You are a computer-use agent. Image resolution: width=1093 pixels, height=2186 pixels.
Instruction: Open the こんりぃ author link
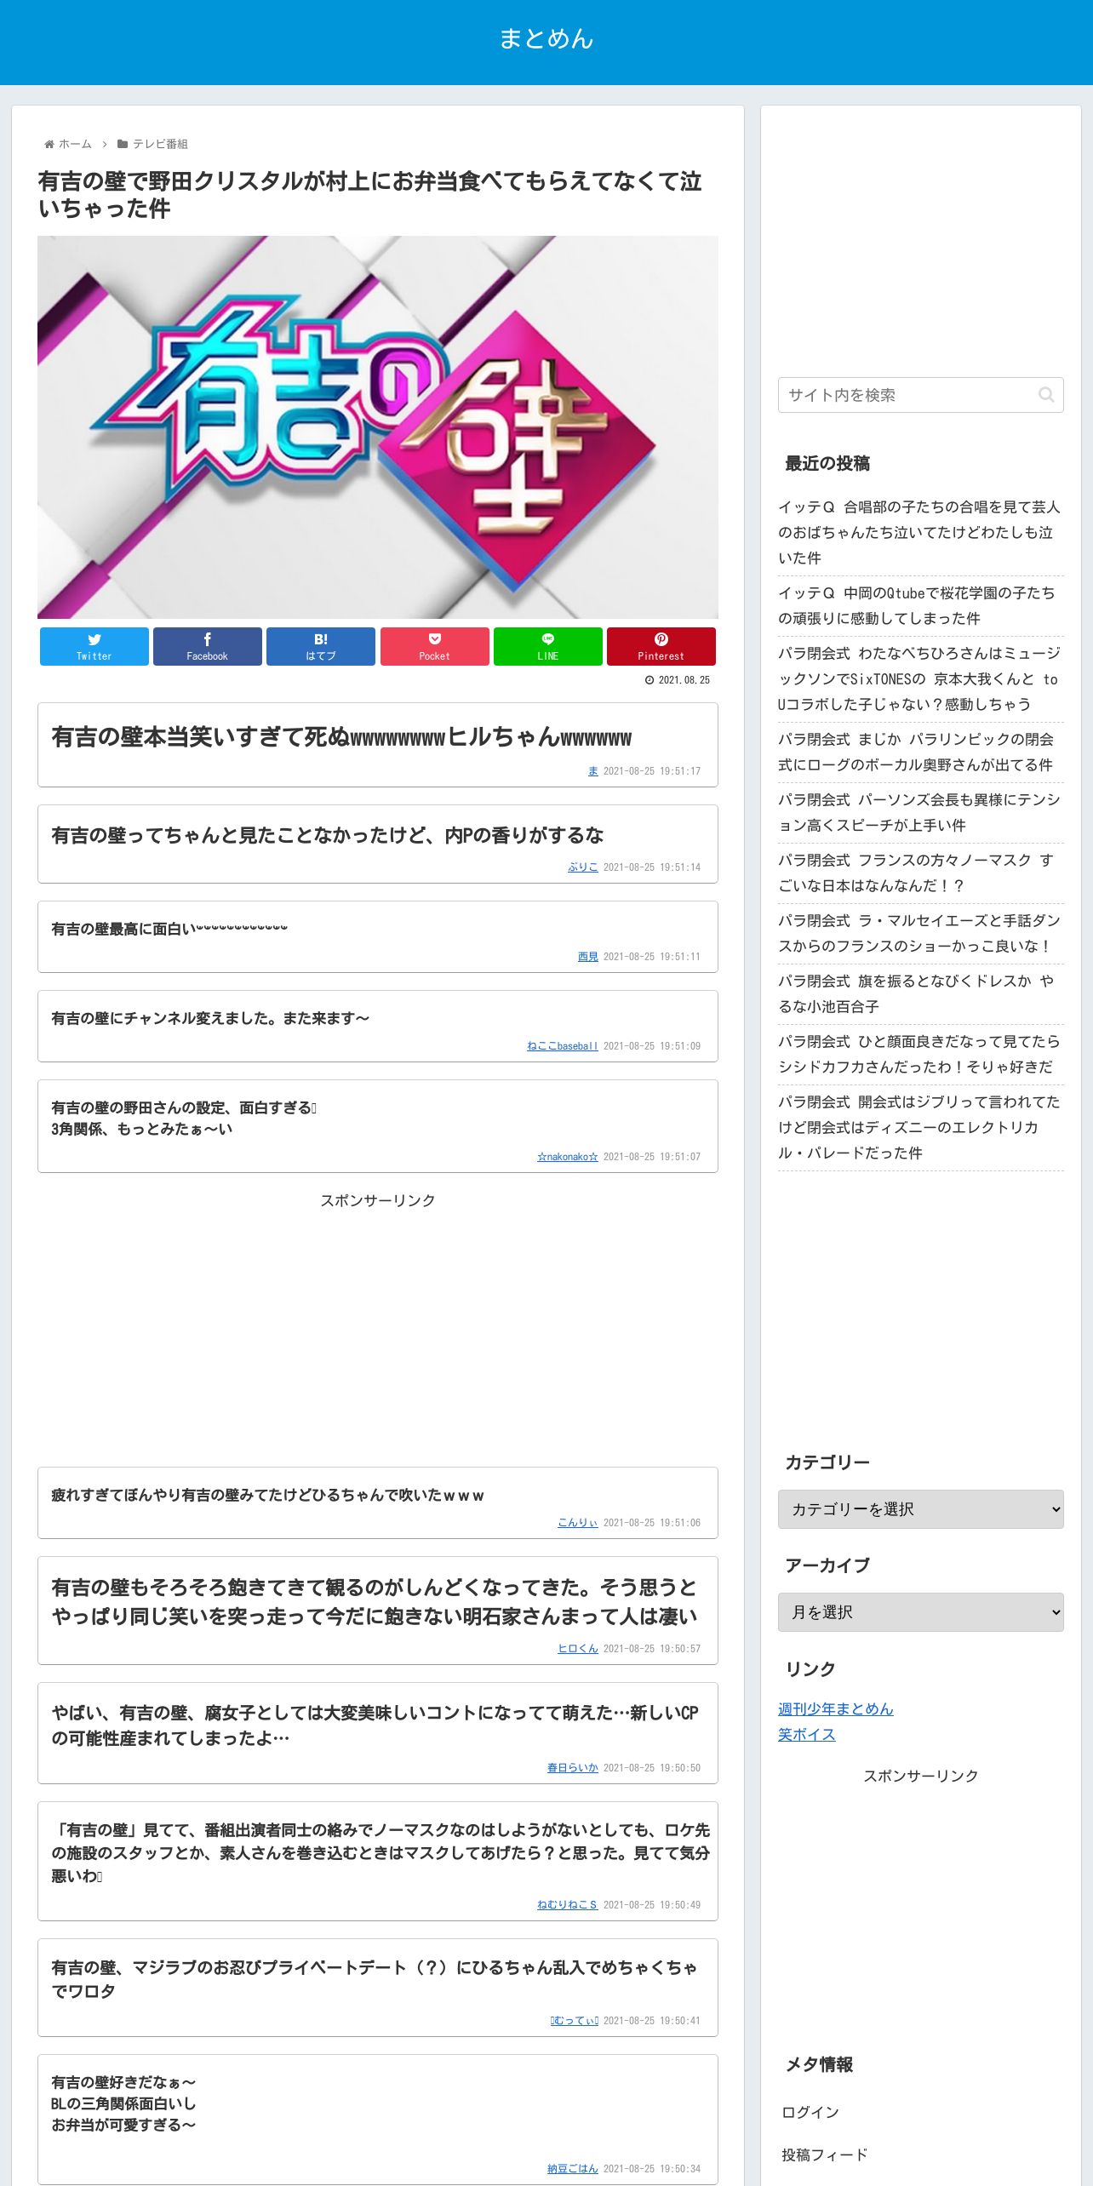pyautogui.click(x=578, y=1523)
